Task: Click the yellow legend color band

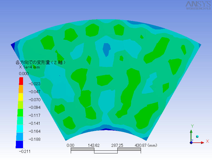Action: [21, 97]
